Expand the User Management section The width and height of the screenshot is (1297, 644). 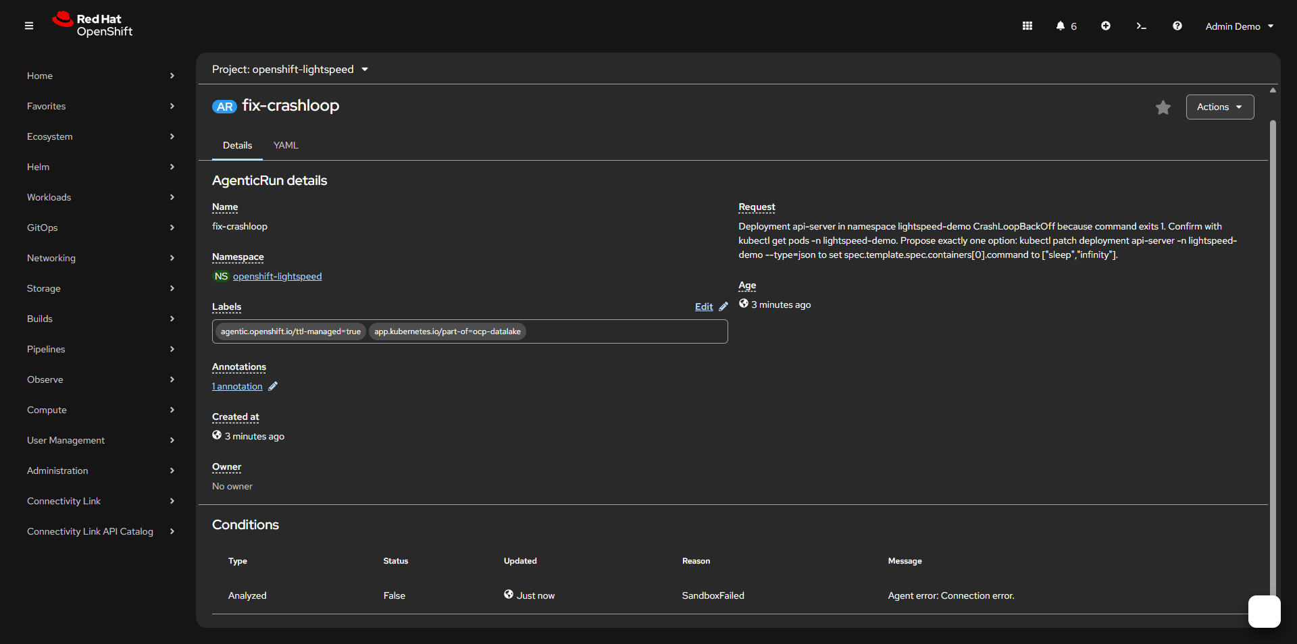point(100,440)
